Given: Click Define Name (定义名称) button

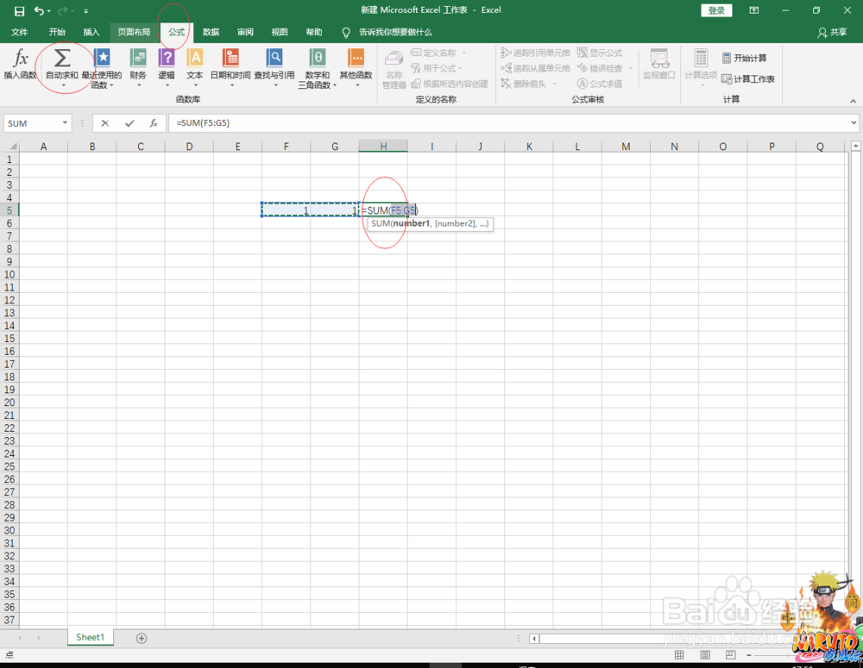Looking at the screenshot, I should coord(434,53).
